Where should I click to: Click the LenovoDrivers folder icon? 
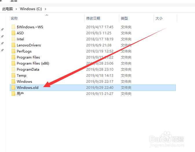(13, 45)
